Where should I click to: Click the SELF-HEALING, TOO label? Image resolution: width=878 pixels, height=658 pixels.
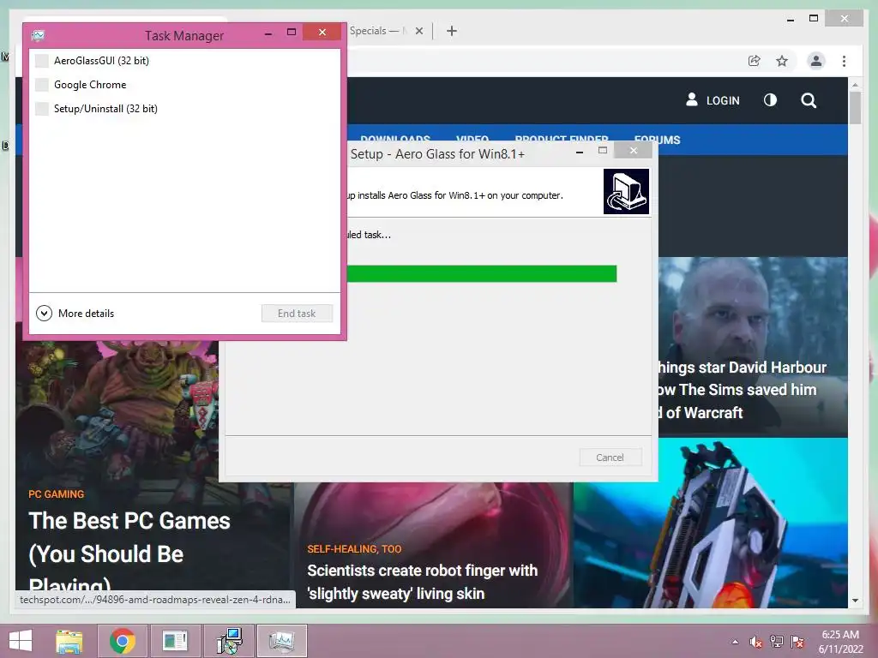tap(354, 549)
